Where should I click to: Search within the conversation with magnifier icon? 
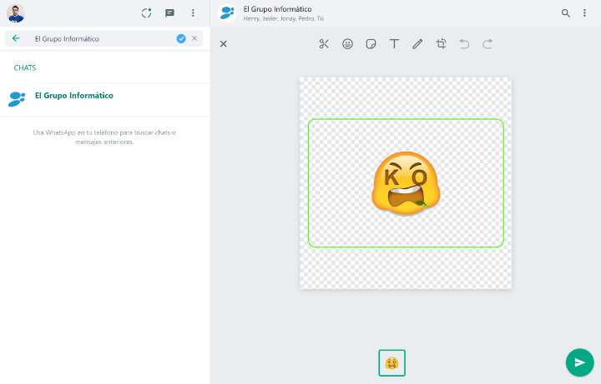click(x=565, y=13)
